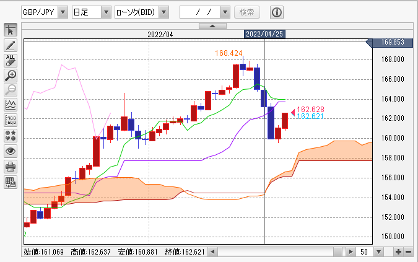
Task: Click the 高値:162.637 high value
Action: click(90, 252)
